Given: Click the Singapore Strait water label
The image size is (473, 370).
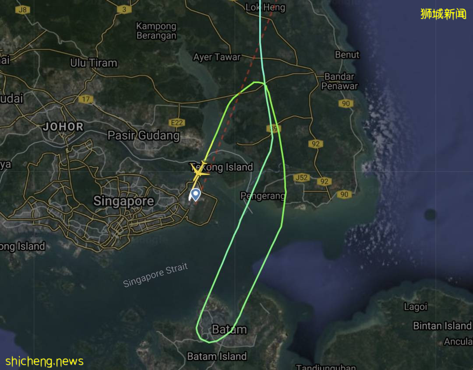Looking at the screenshot, I should coord(155,275).
